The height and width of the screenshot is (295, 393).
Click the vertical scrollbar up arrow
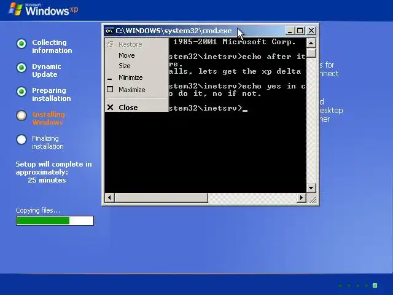(311, 43)
